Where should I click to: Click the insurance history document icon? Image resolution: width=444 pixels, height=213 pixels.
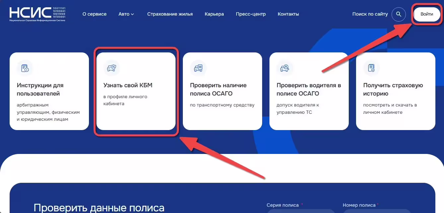coord(371,68)
